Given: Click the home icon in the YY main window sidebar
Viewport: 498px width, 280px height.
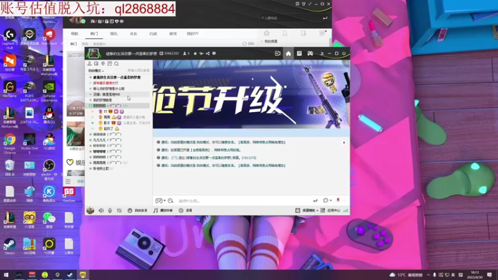Looking at the screenshot, I should [x=266, y=33].
